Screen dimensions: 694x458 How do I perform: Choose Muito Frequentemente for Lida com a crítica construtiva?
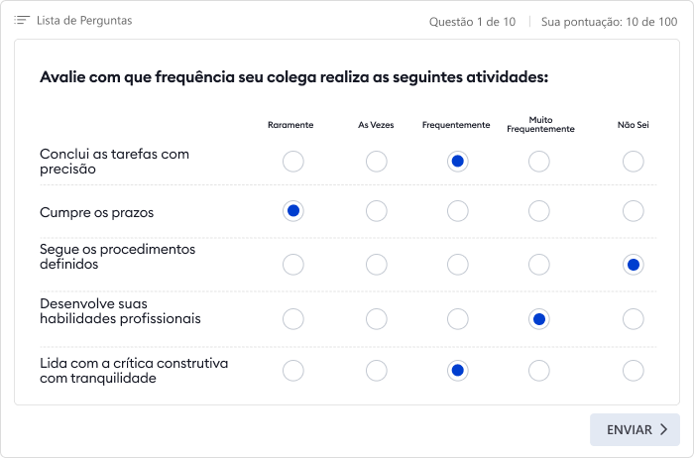click(539, 371)
